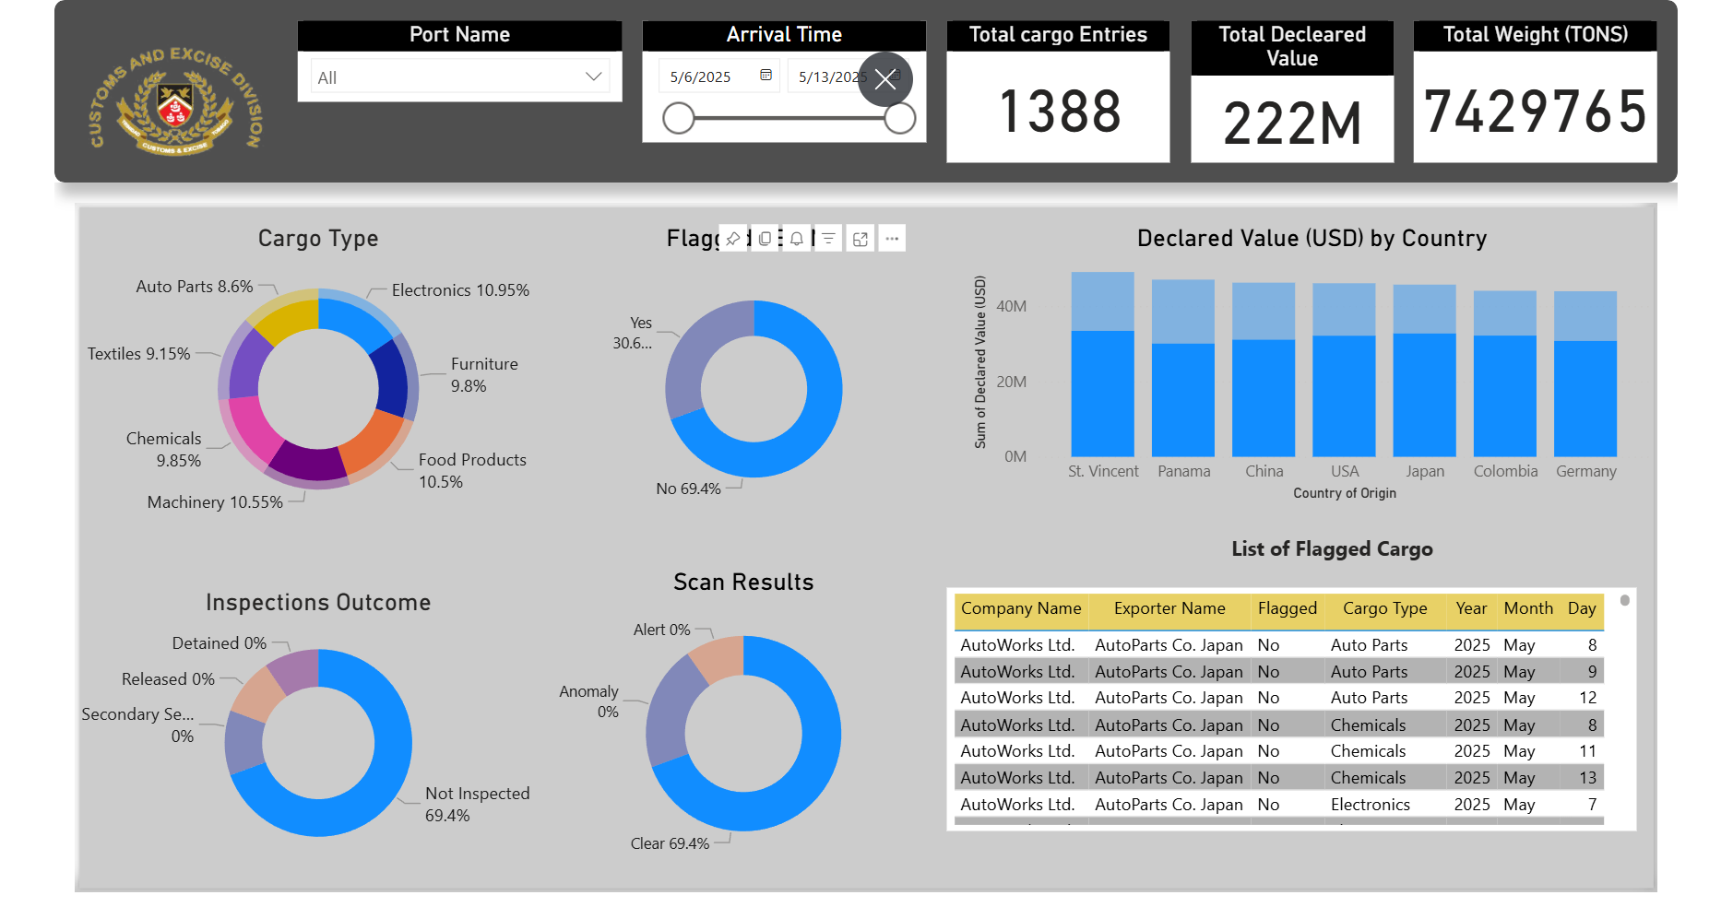Select the Colombia bar in chart
This screenshot has width=1733, height=907.
coord(1505,396)
